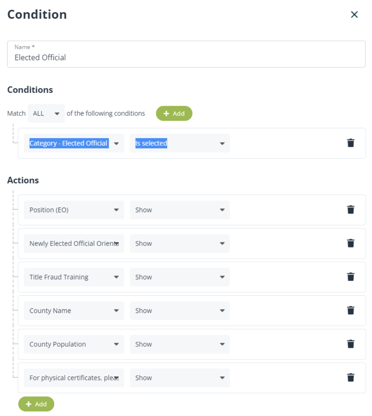Image resolution: width=372 pixels, height=416 pixels.
Task: Open the Match ALL dropdown
Action: (x=46, y=113)
